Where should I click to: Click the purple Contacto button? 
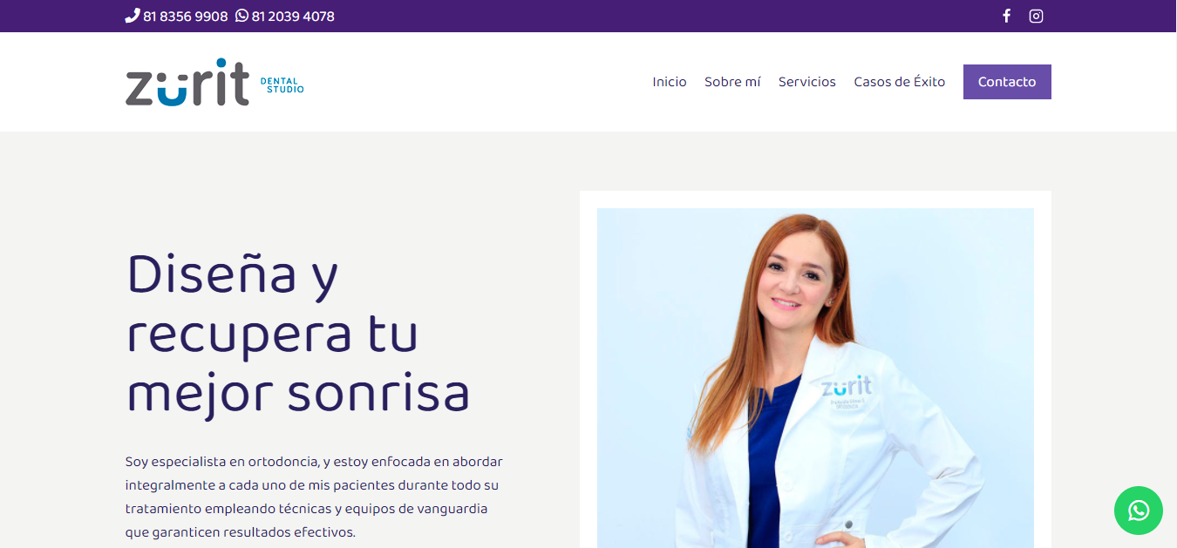(1007, 82)
